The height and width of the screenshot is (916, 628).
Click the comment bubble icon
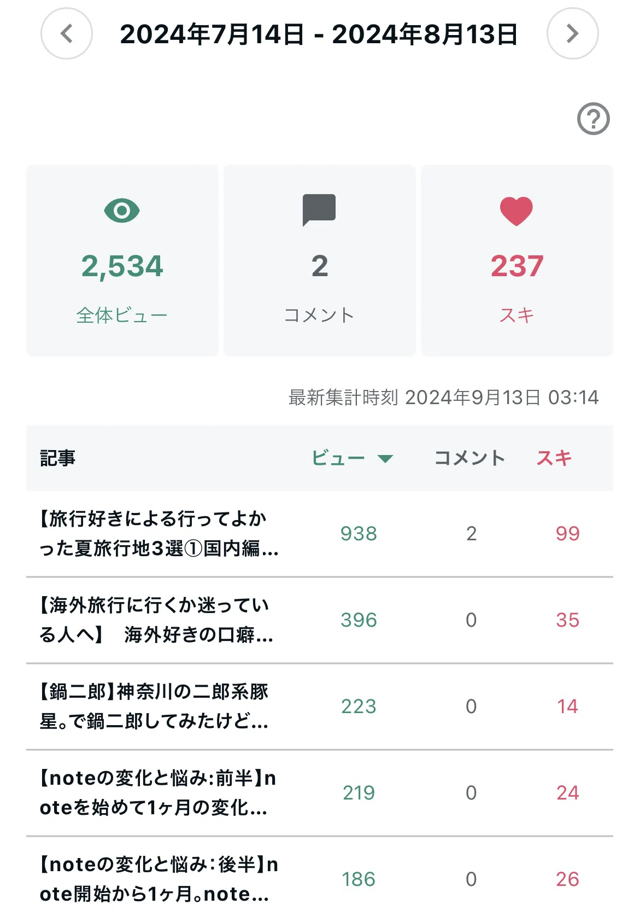319,210
